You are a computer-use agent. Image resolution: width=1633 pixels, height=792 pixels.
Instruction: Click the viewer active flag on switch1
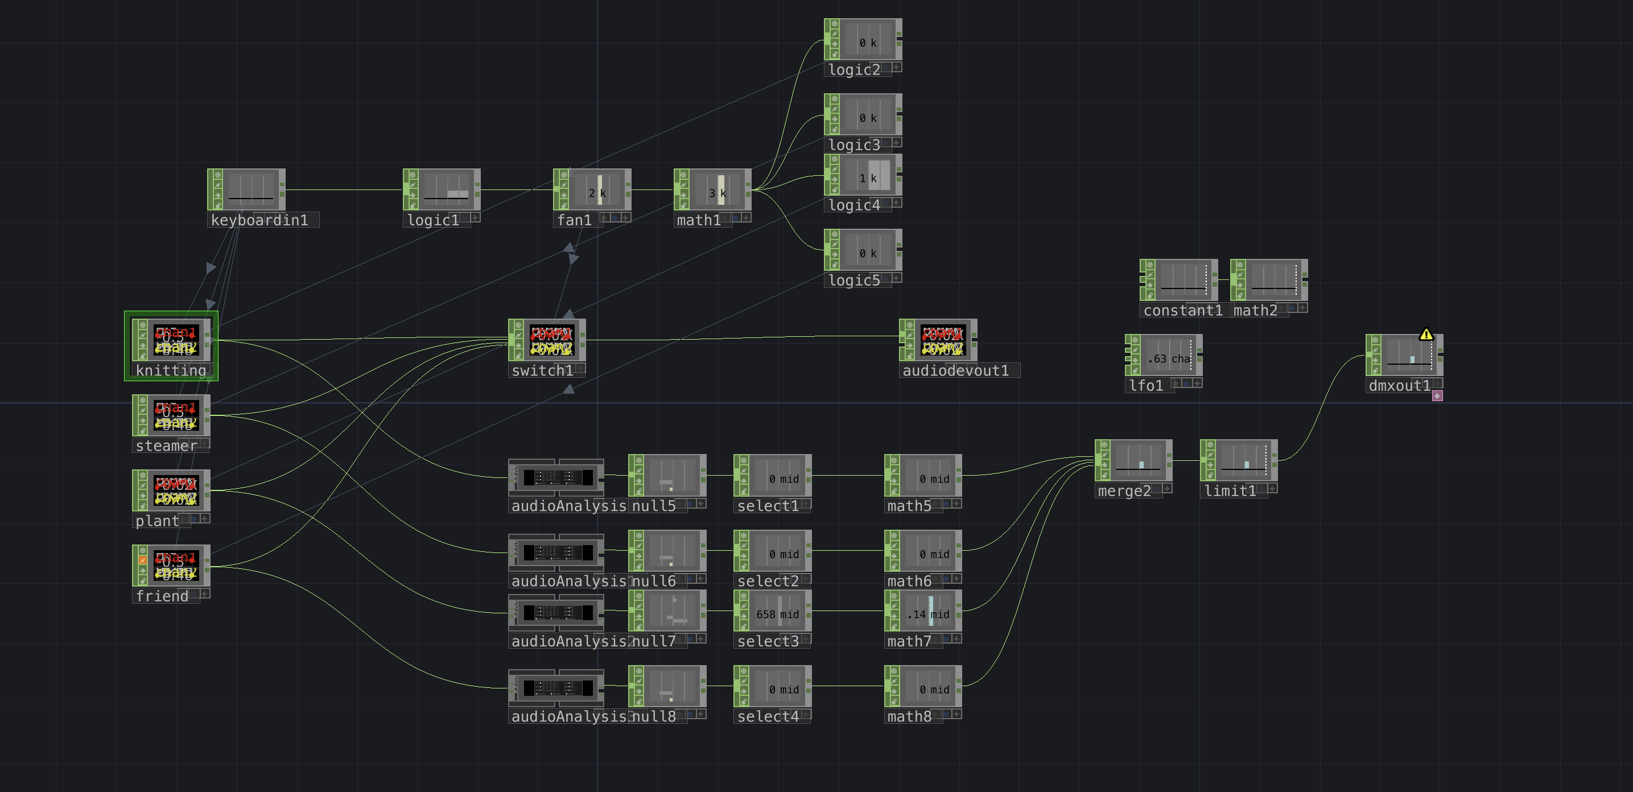tap(518, 324)
